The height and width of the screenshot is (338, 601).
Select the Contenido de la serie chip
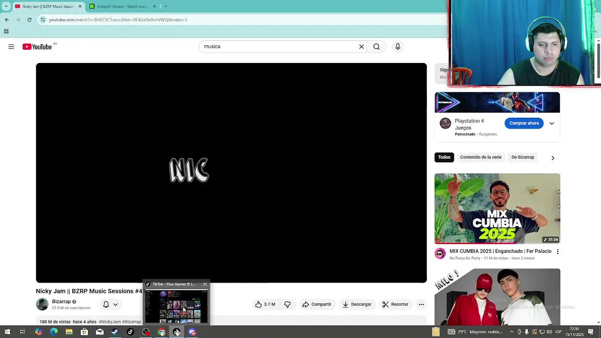point(481,157)
